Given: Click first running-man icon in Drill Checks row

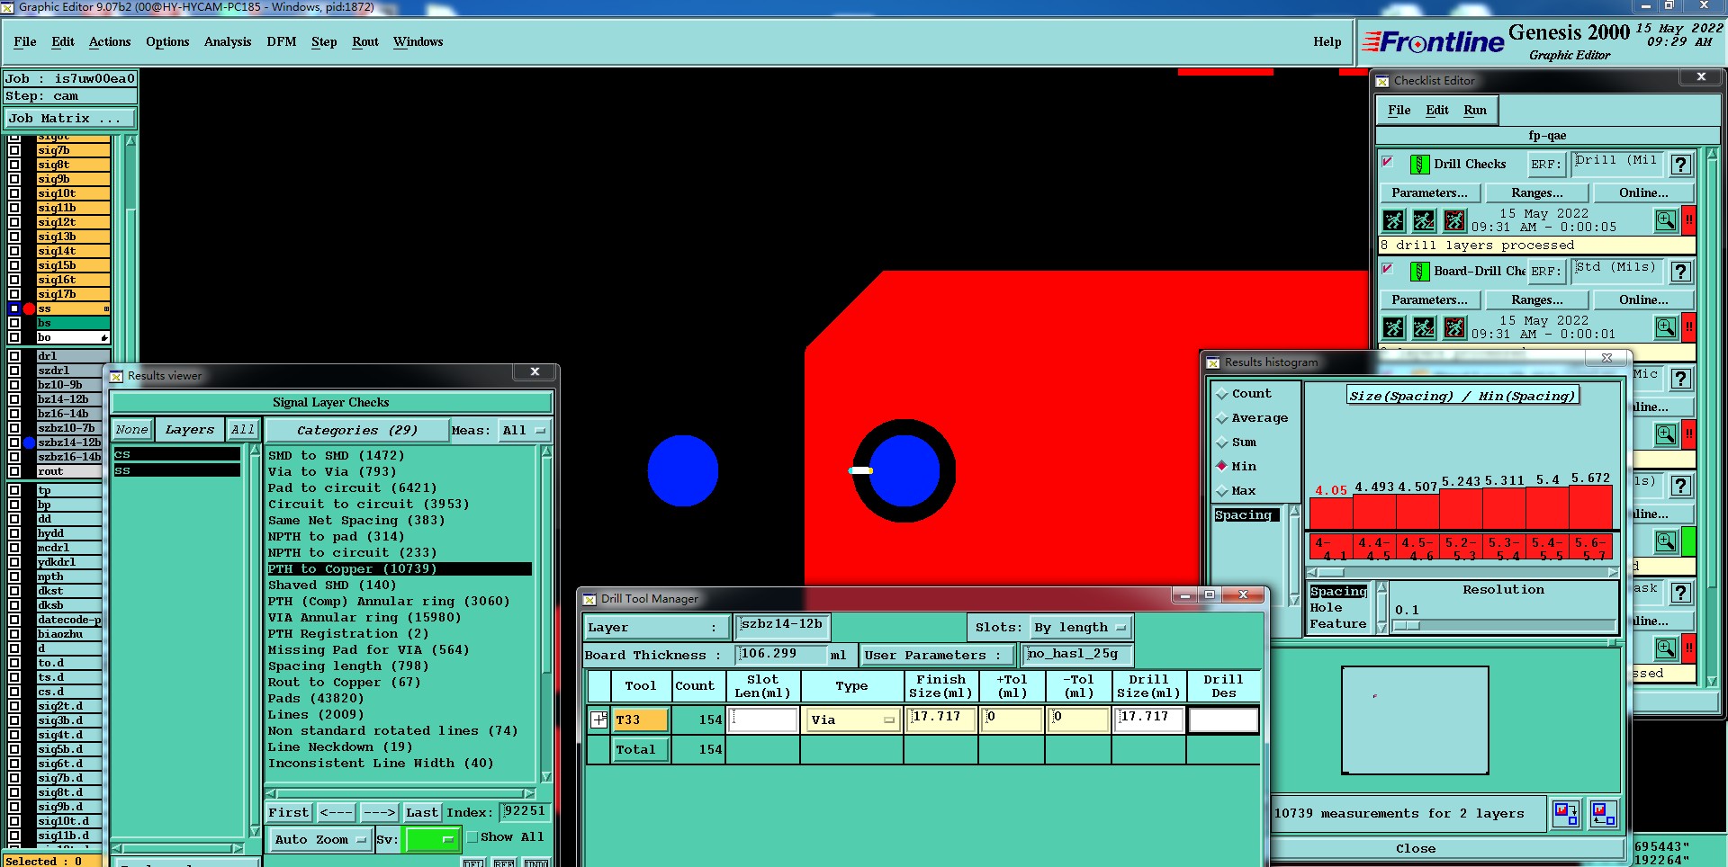Looking at the screenshot, I should point(1393,220).
